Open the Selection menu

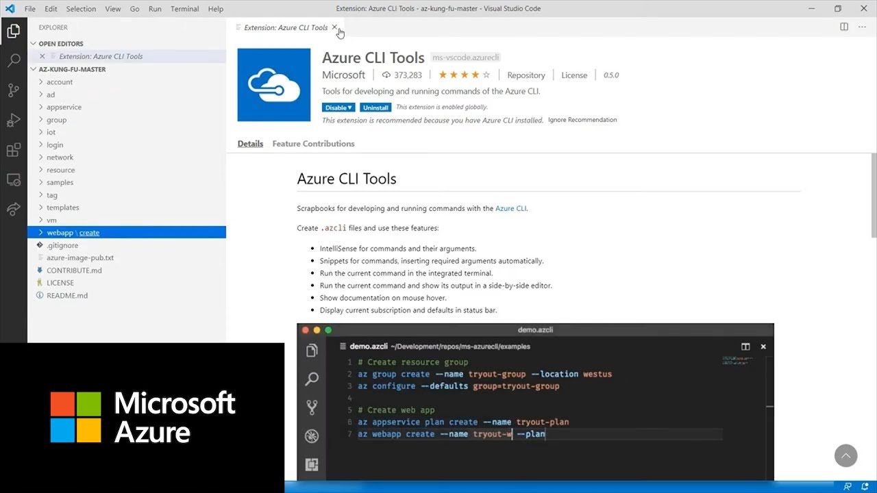(x=81, y=9)
